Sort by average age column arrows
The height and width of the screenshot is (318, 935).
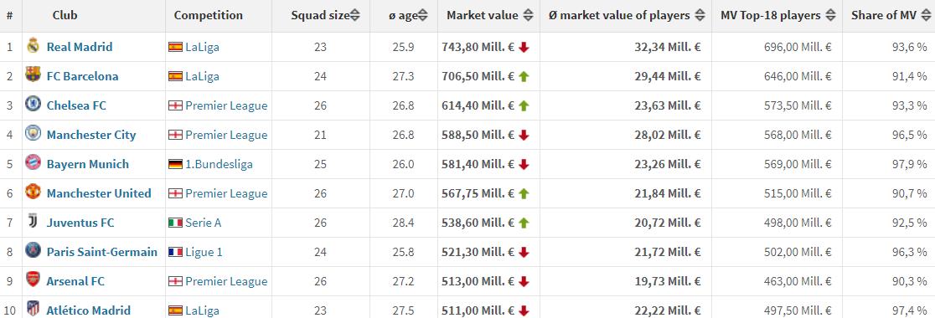423,16
